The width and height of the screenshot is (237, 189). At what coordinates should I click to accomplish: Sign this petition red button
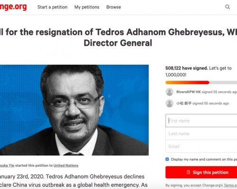[201, 172]
